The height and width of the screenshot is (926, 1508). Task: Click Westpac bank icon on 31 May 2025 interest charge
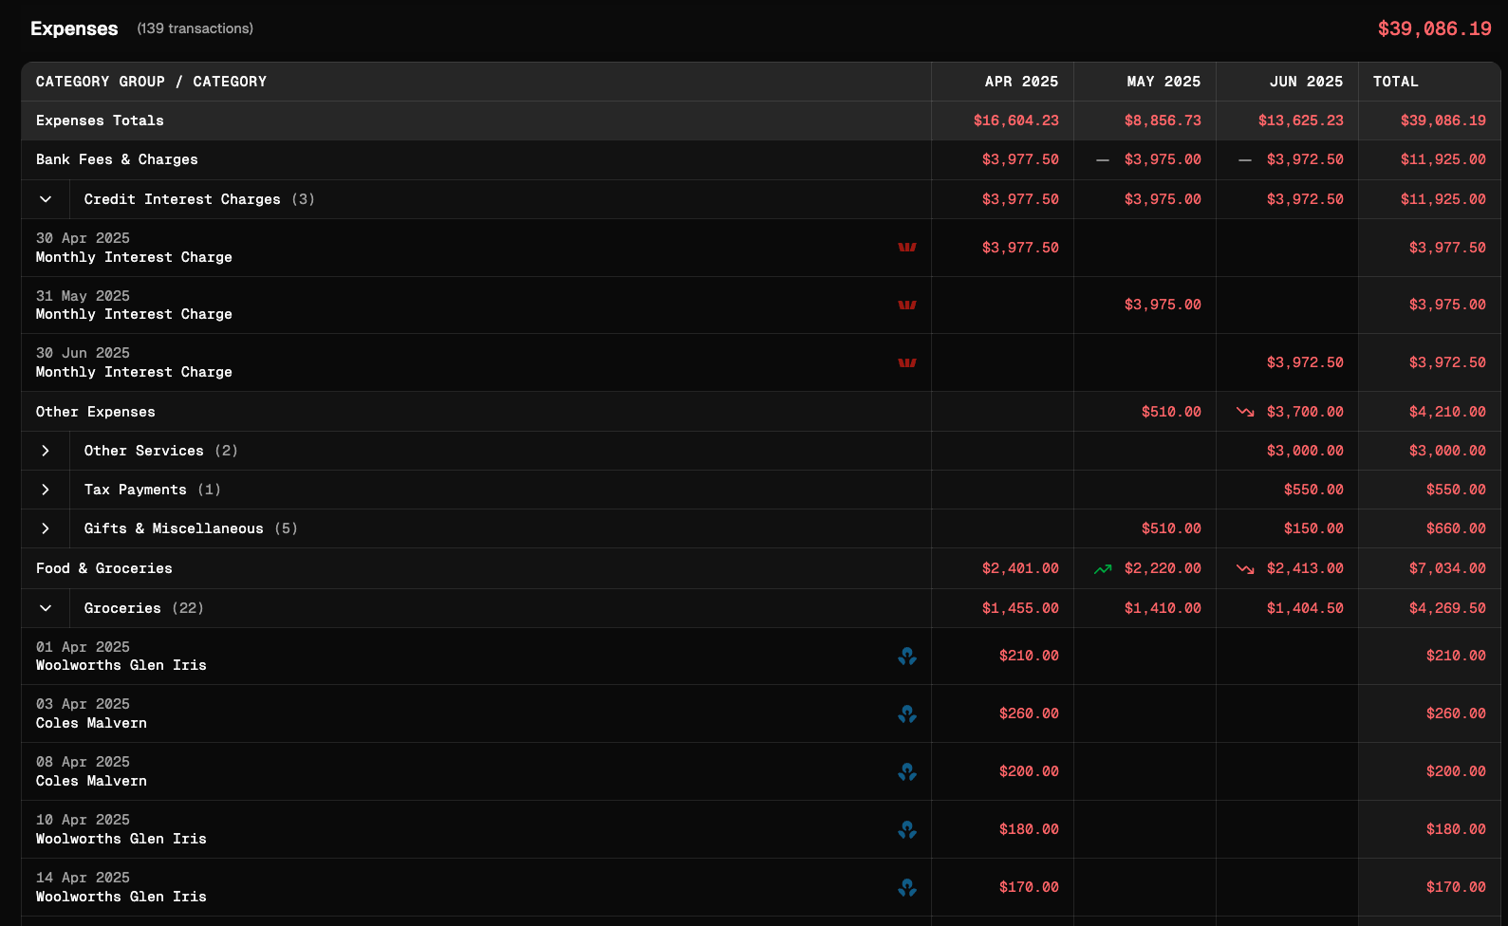(907, 306)
